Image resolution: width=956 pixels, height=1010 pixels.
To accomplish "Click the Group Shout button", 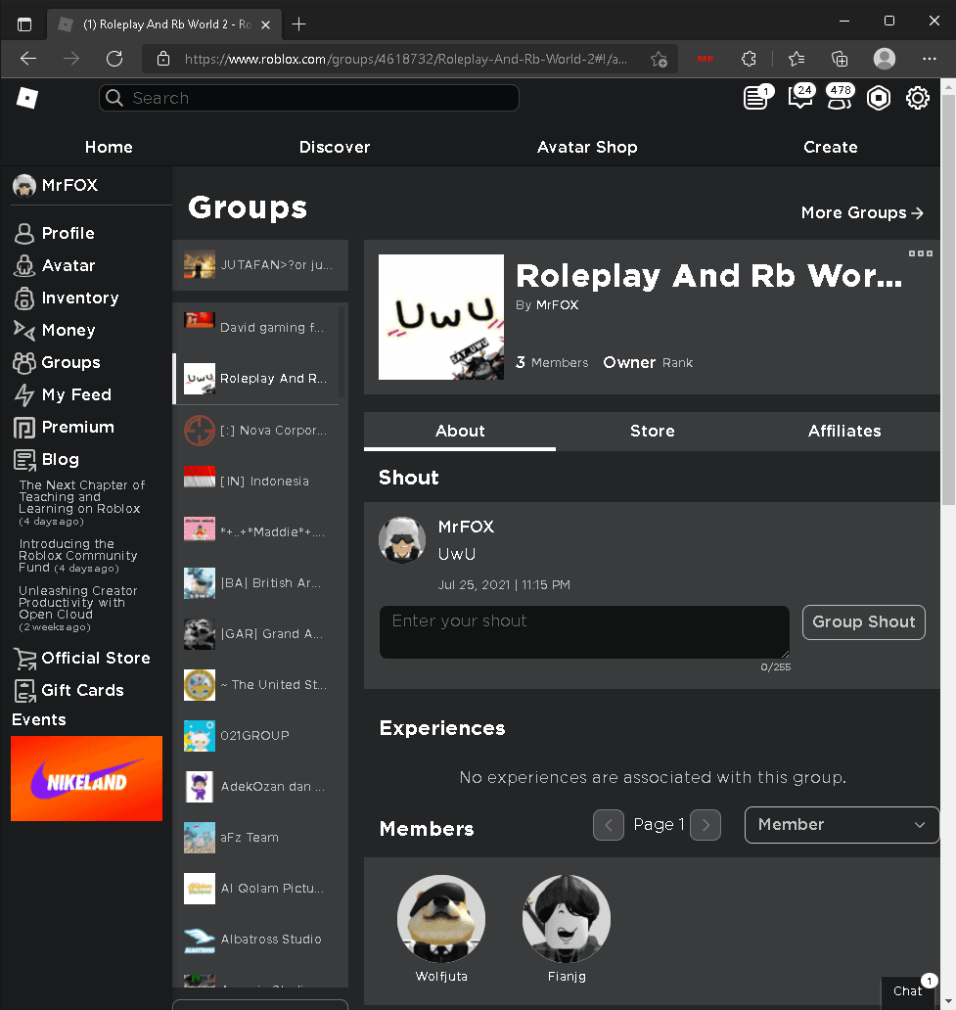I will pyautogui.click(x=863, y=621).
